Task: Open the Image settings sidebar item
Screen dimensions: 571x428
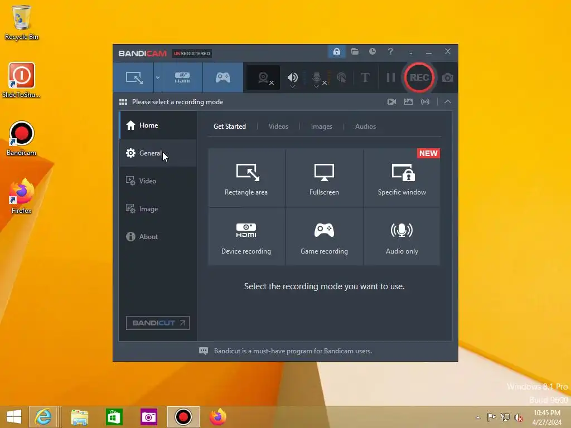Action: [x=158, y=209]
